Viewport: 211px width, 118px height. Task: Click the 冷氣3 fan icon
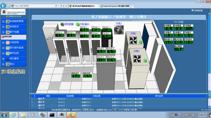[119, 30]
